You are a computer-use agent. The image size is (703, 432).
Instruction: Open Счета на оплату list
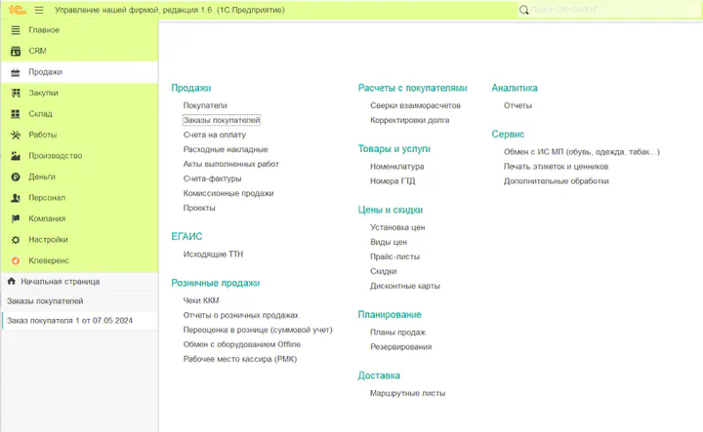click(215, 135)
